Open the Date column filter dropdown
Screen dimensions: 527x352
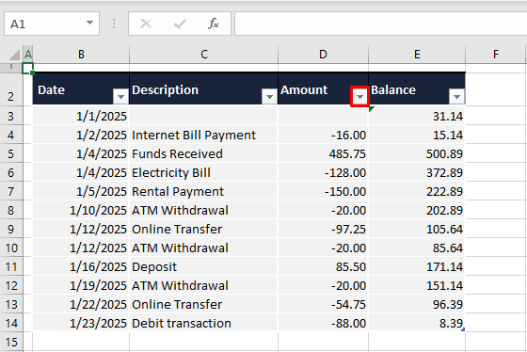pos(120,97)
